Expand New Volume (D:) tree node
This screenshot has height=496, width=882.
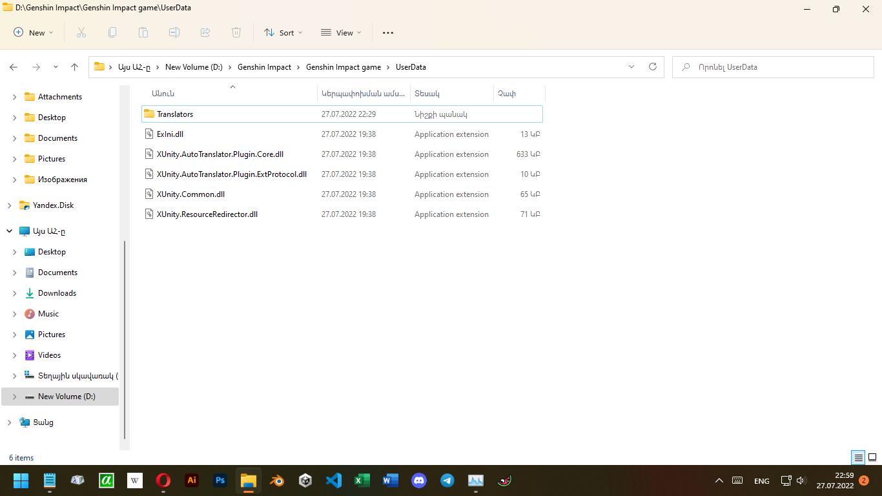[x=15, y=397]
